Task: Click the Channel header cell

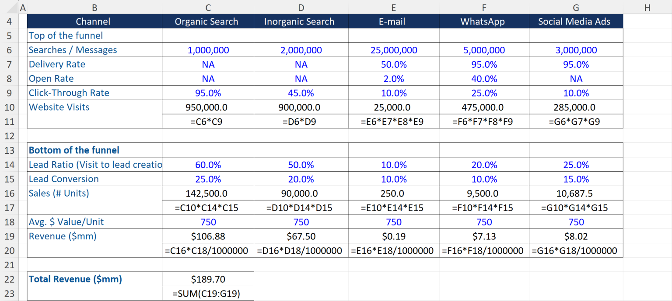Action: pos(93,21)
